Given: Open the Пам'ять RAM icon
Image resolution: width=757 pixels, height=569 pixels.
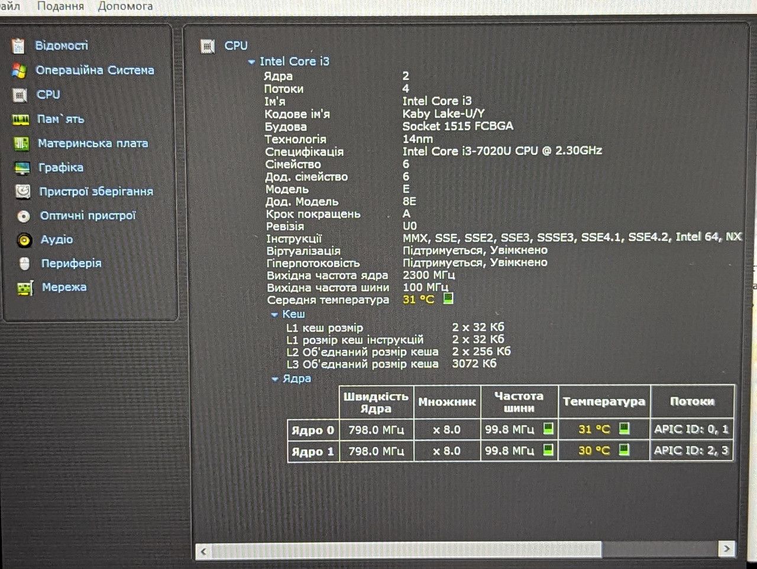Looking at the screenshot, I should pos(21,119).
